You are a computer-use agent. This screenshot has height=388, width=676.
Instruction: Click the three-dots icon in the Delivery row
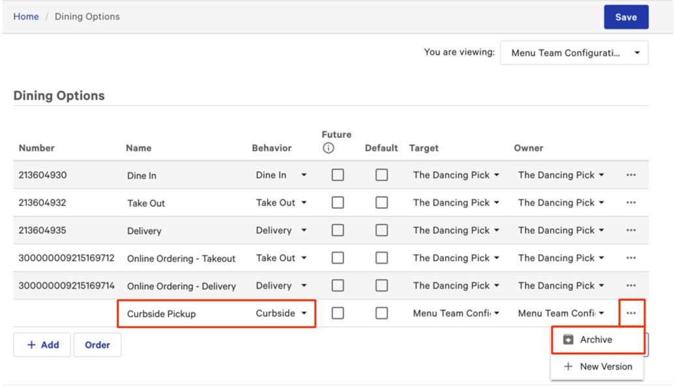coord(630,230)
